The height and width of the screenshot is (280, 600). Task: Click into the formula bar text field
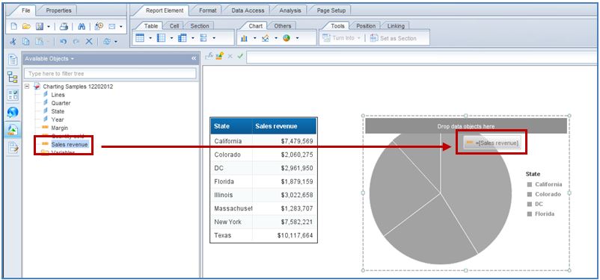click(421, 57)
